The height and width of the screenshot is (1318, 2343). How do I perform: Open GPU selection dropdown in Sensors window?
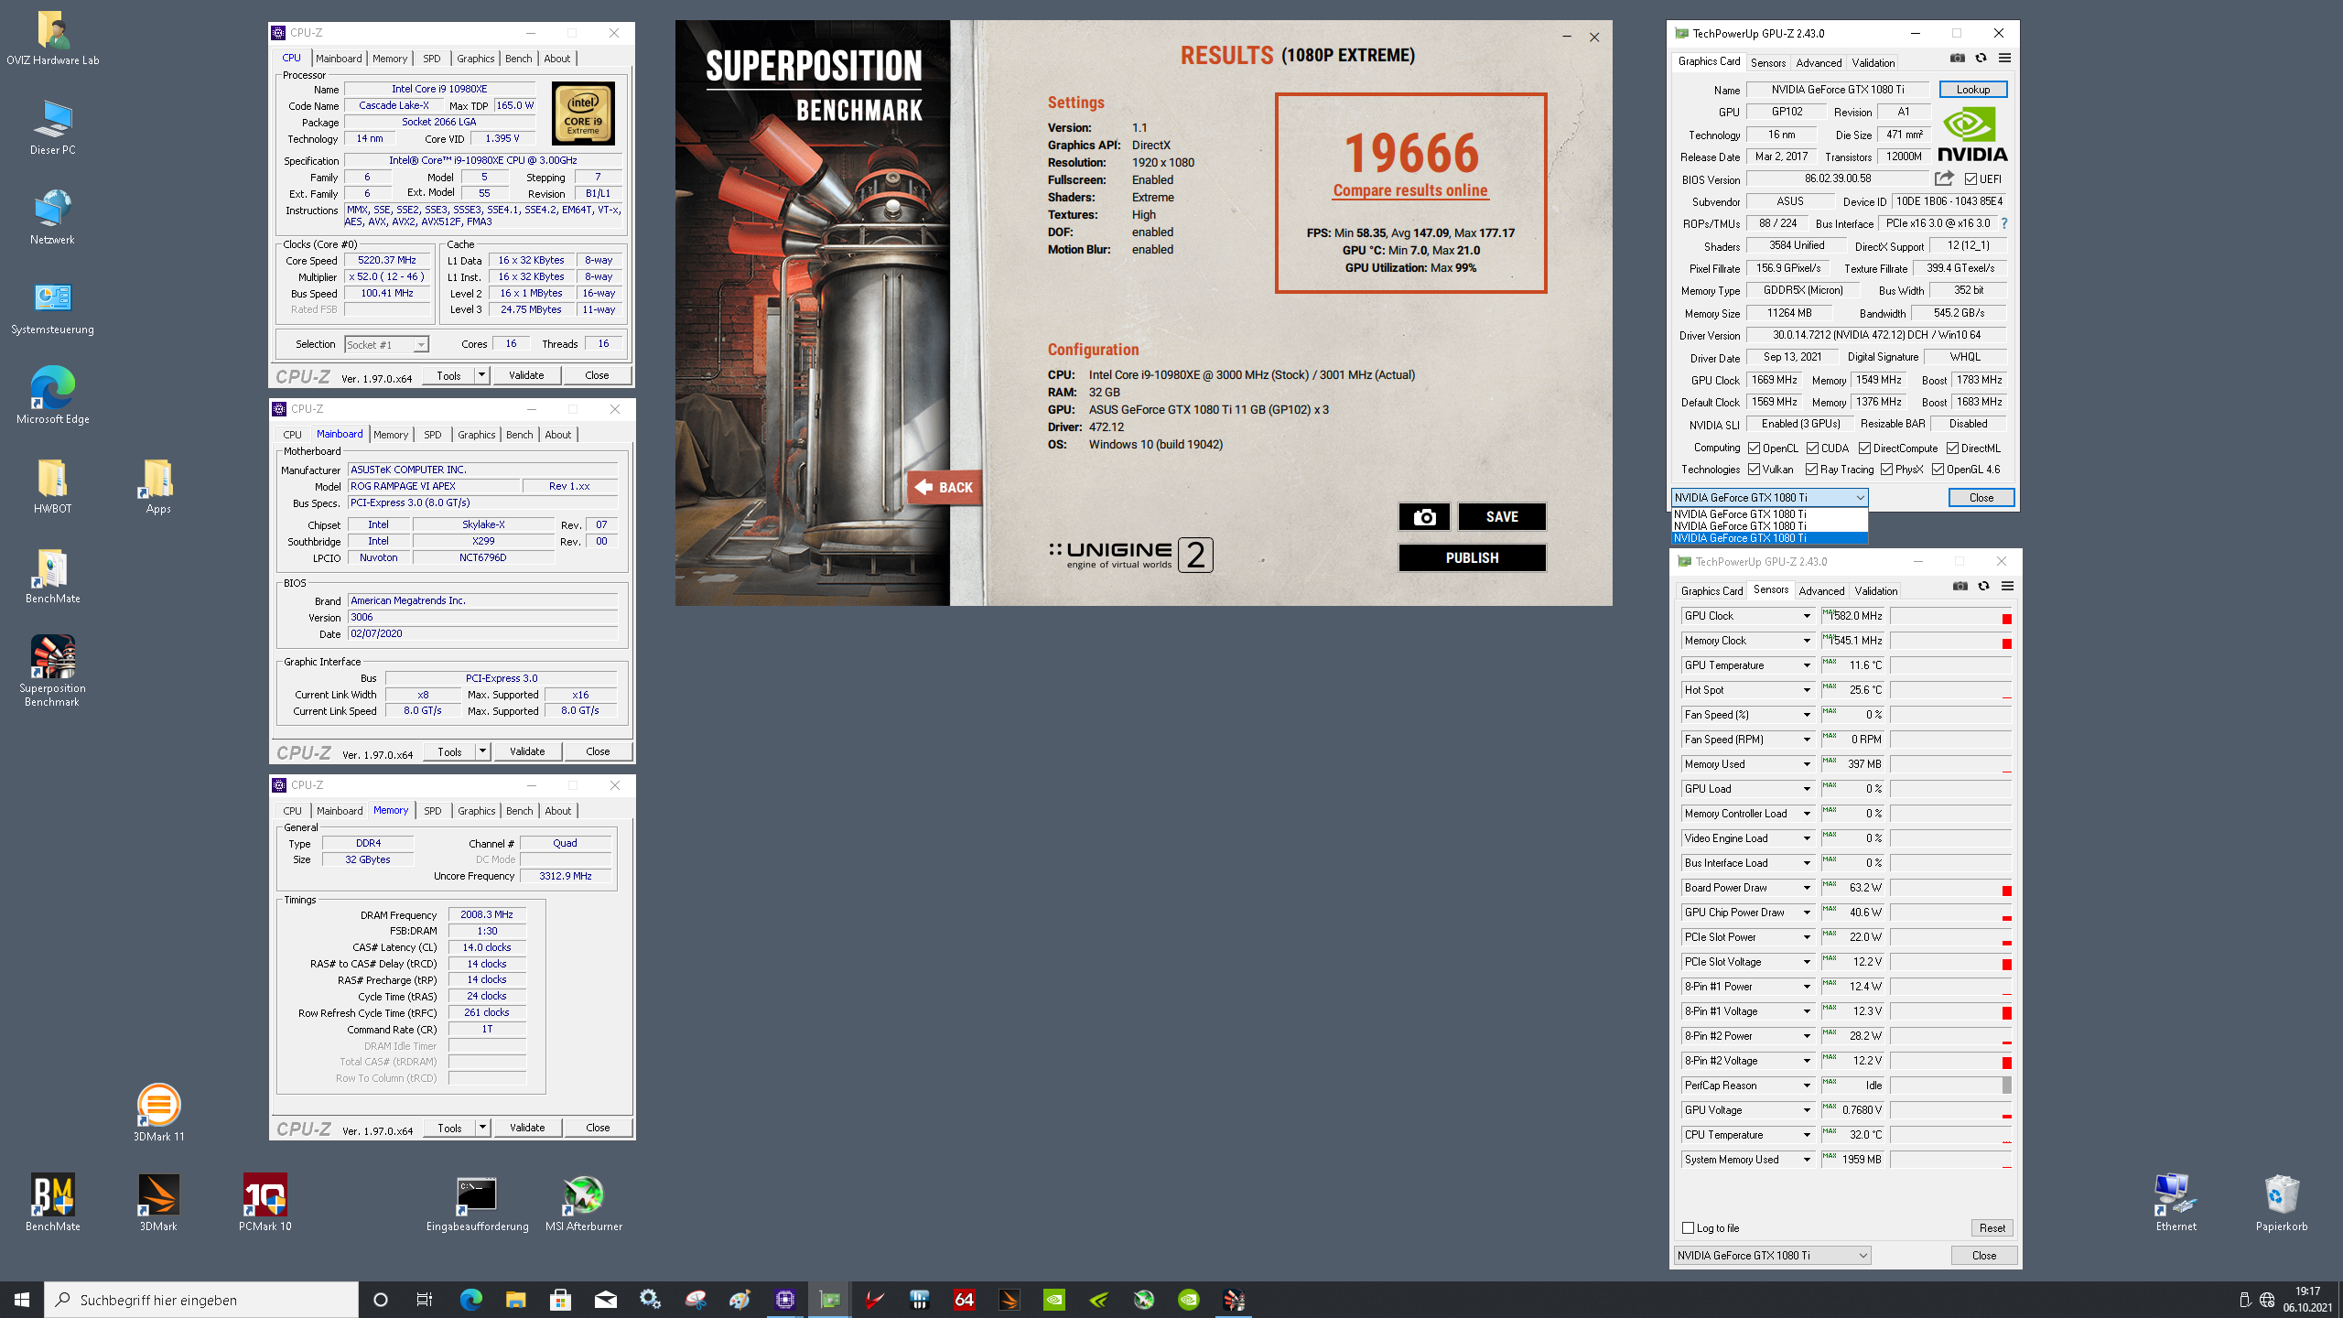(x=1772, y=1256)
